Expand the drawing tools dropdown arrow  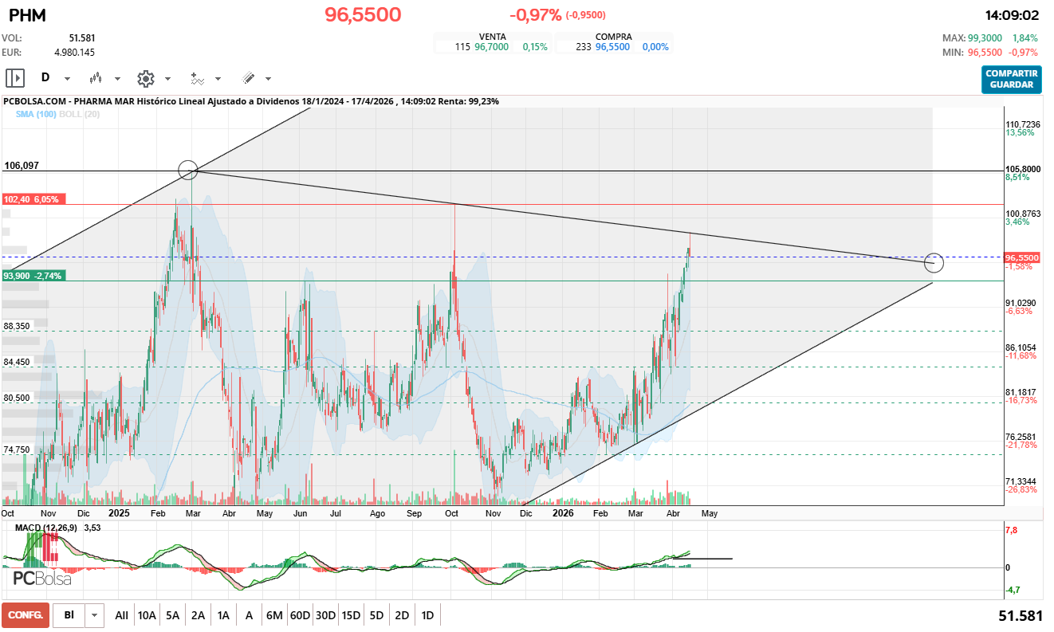(268, 78)
